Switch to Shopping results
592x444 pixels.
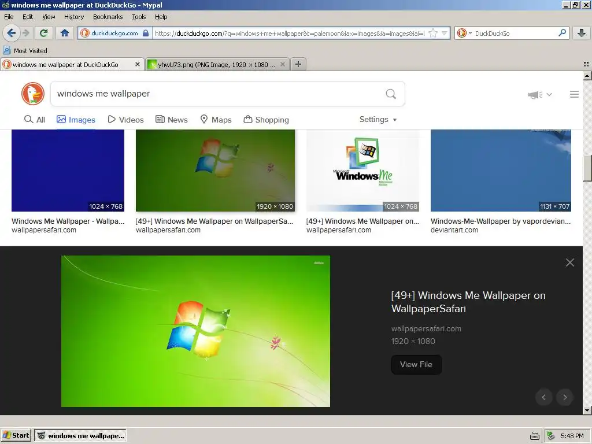[266, 120]
